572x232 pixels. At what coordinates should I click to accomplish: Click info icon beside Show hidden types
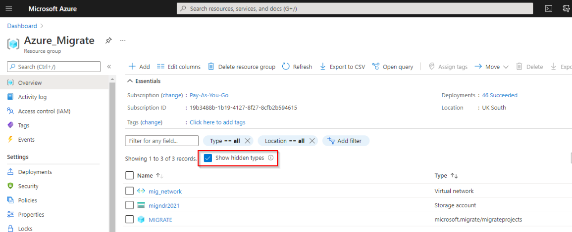click(271, 158)
